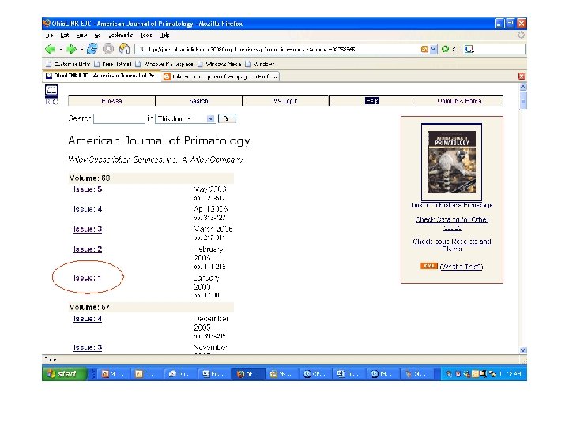Click the highlighted Help navigation tab
Viewport: 569px width, 426px height.
372,101
